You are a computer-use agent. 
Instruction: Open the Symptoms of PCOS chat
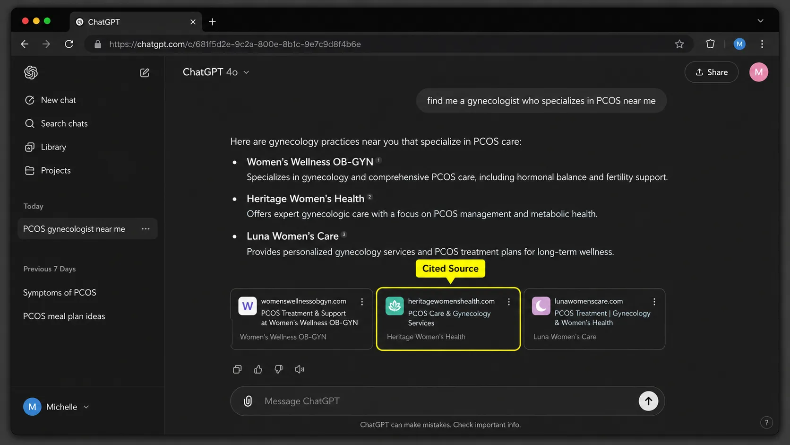(x=60, y=293)
